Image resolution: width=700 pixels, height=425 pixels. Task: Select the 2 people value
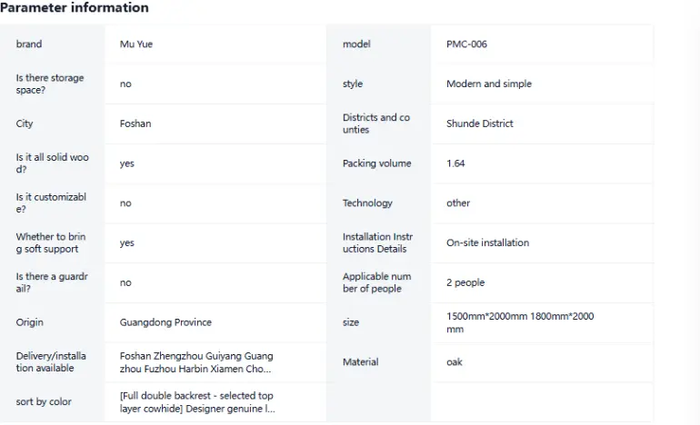(x=465, y=282)
